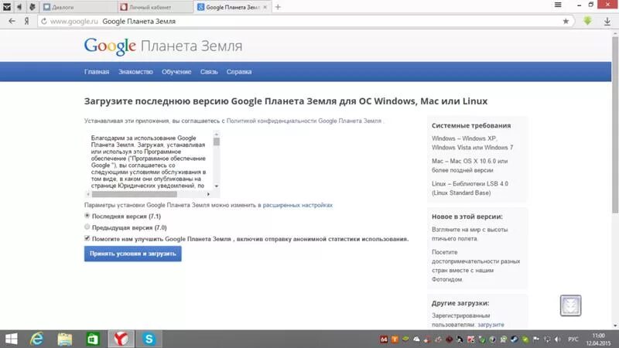The height and width of the screenshot is (348, 619).
Task: Click the Yandex Browser taskbar icon
Action: click(x=121, y=339)
